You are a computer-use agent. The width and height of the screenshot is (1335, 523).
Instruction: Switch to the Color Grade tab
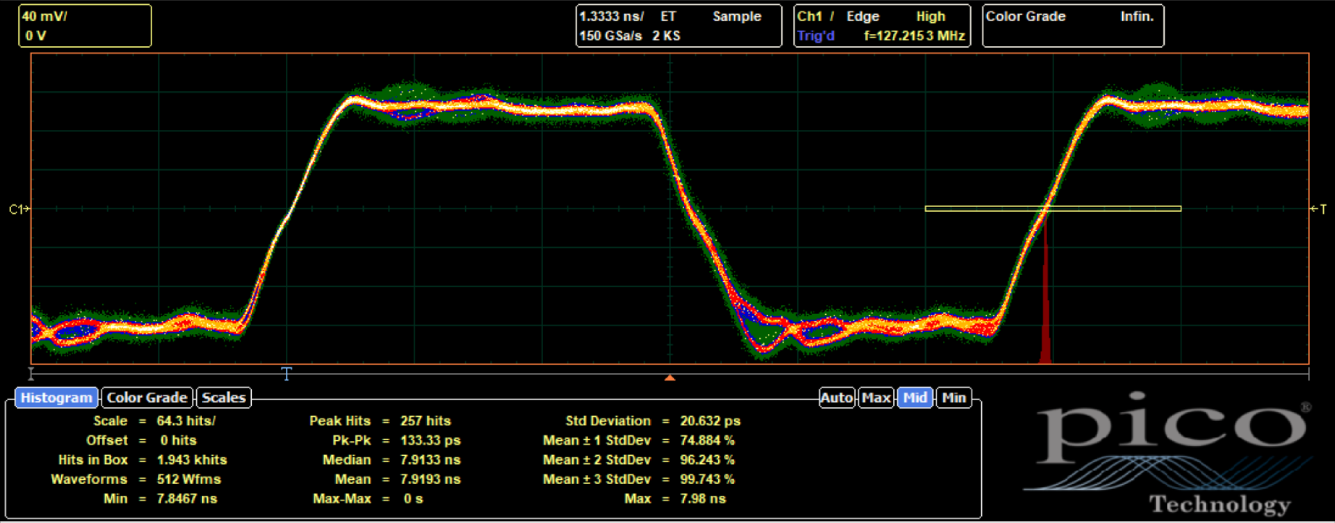coord(147,397)
